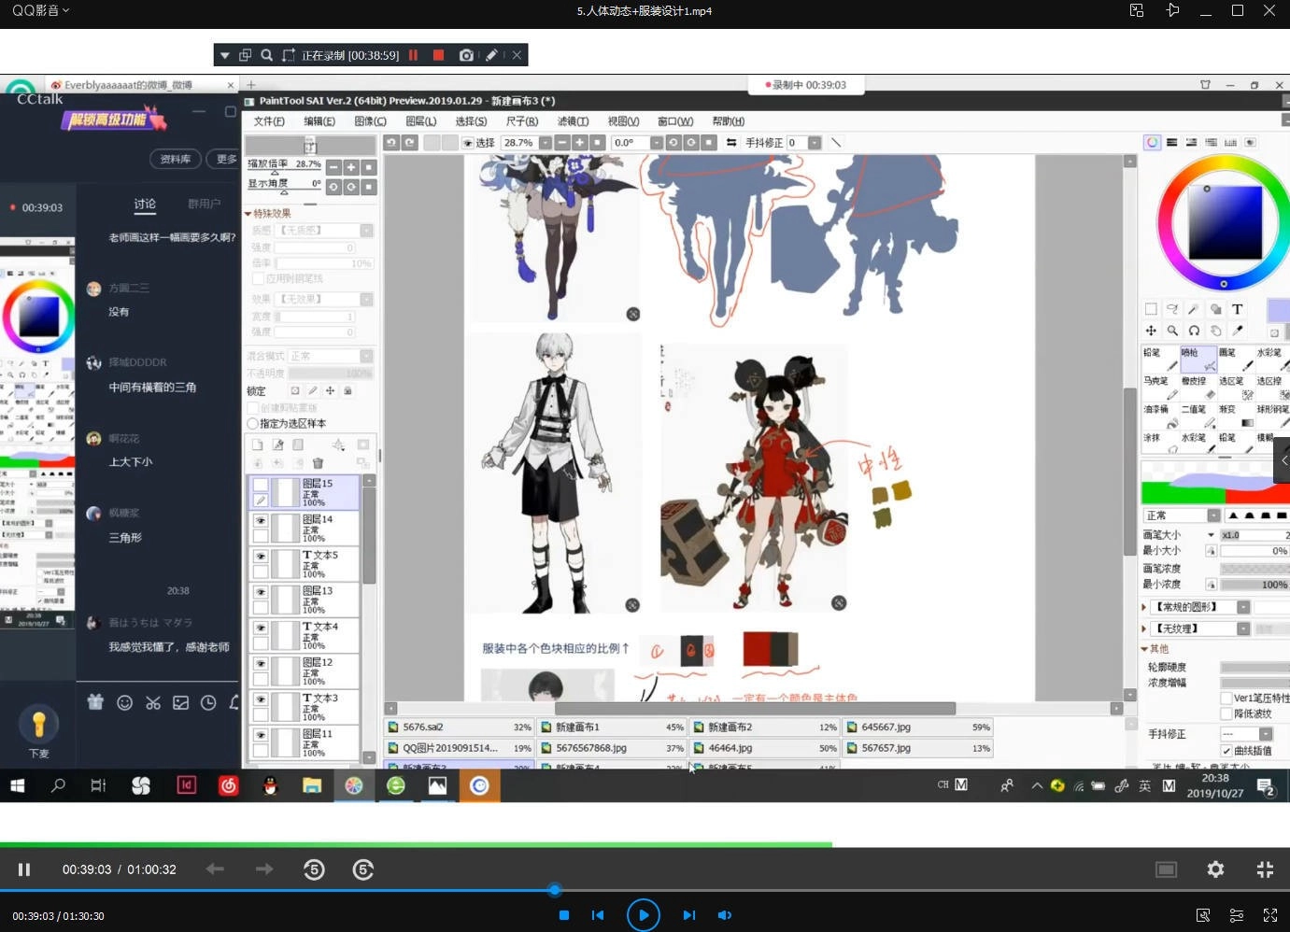The width and height of the screenshot is (1290, 932).
Task: Open the 文件 menu in SAI
Action: pyautogui.click(x=268, y=120)
